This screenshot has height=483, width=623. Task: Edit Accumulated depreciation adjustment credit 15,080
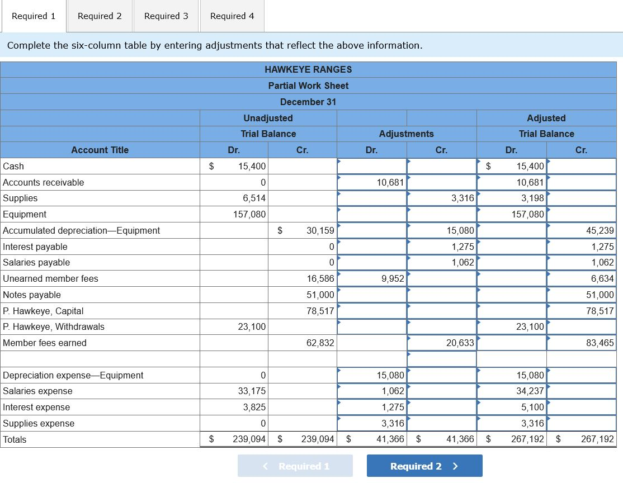pyautogui.click(x=442, y=230)
